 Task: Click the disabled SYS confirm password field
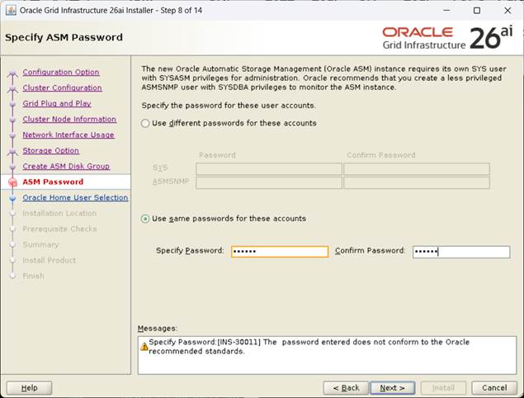pos(417,169)
